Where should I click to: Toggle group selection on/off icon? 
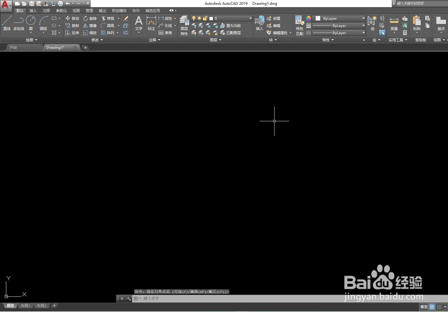point(382,33)
